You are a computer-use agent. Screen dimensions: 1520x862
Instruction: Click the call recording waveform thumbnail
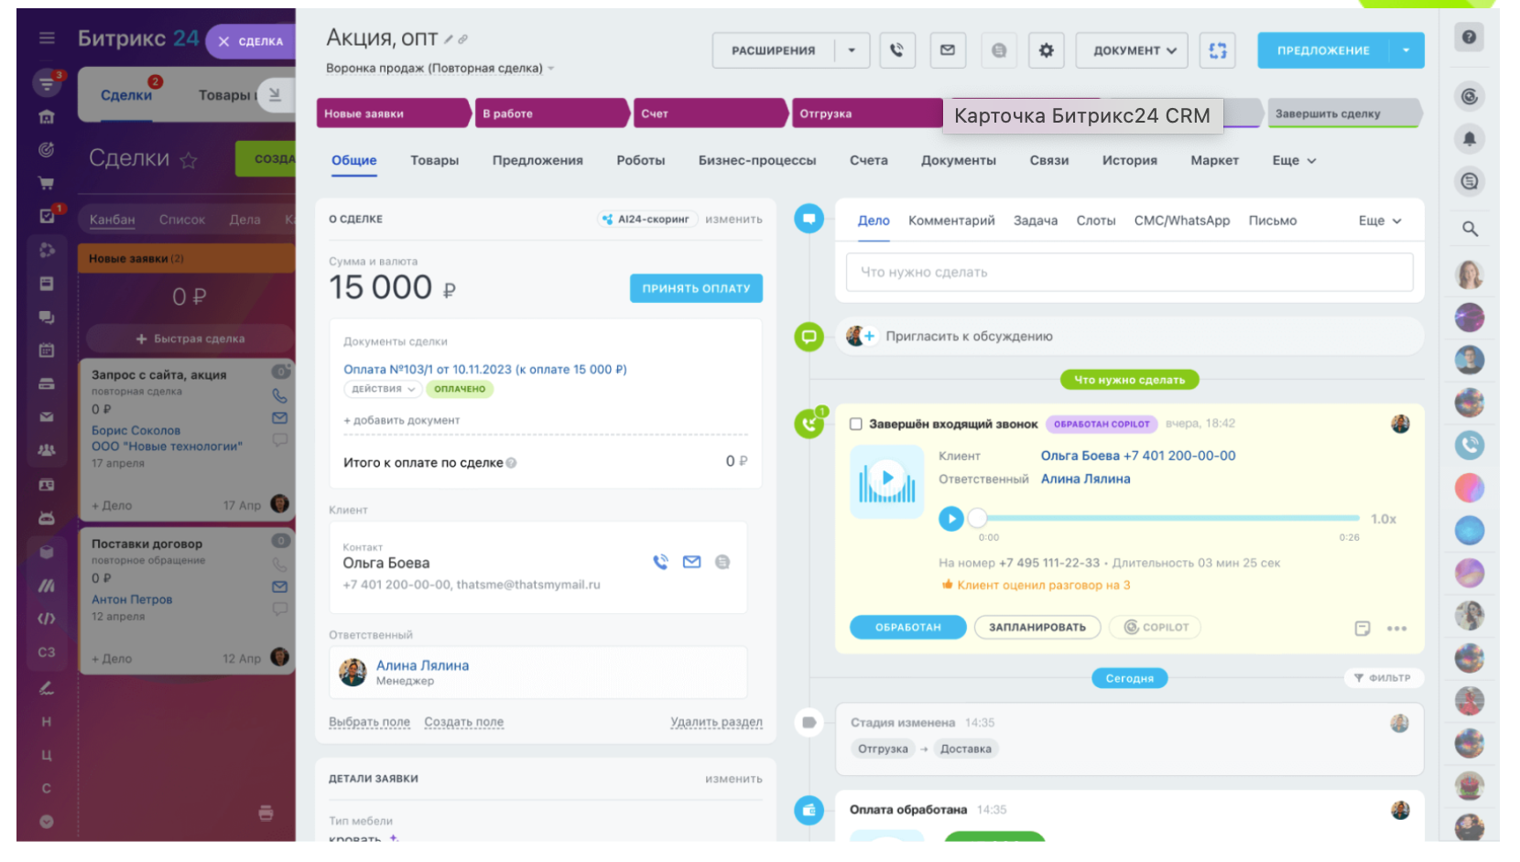point(886,480)
